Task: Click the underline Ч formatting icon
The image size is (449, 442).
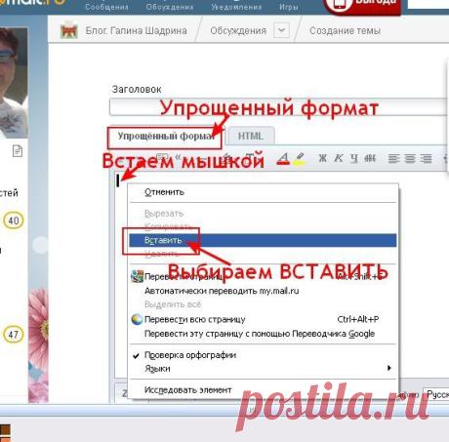Action: pyautogui.click(x=354, y=158)
